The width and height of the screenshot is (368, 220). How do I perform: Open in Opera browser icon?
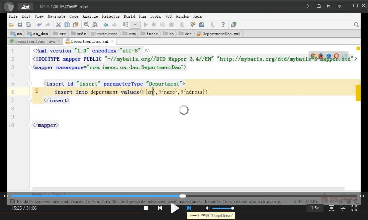point(336,56)
